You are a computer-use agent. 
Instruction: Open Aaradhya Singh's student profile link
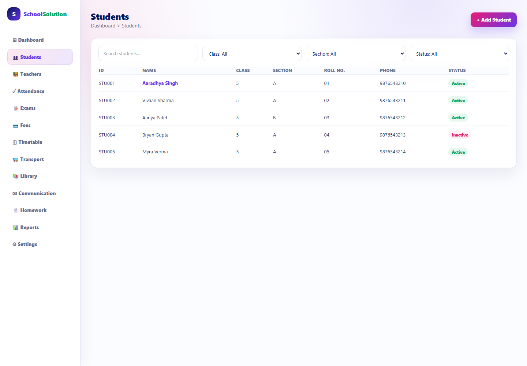[160, 83]
